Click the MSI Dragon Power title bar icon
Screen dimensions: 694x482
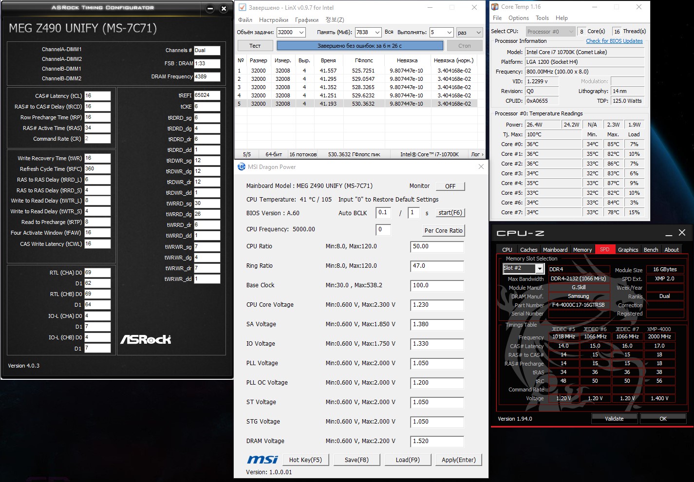242,167
